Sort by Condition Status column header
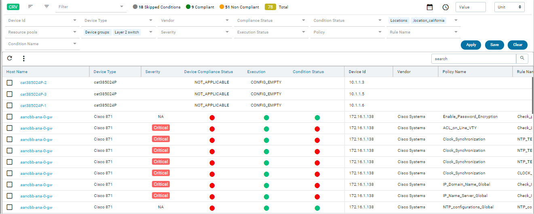 pos(308,72)
